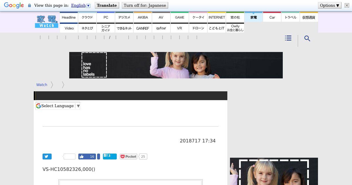
Task: Open the Owlly お金と暮らし tab
Action: [235, 28]
